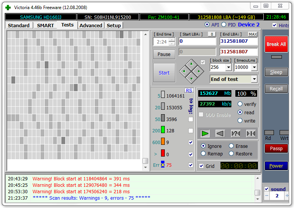294x208 pixels.
Task: Click the Break All button
Action: [x=276, y=44]
